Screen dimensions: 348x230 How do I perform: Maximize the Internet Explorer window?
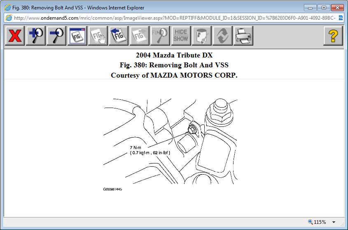pos(324,8)
